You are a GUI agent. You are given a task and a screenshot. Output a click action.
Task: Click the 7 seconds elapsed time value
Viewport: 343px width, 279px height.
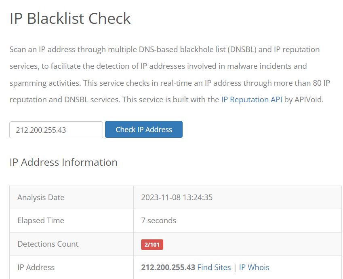159,220
